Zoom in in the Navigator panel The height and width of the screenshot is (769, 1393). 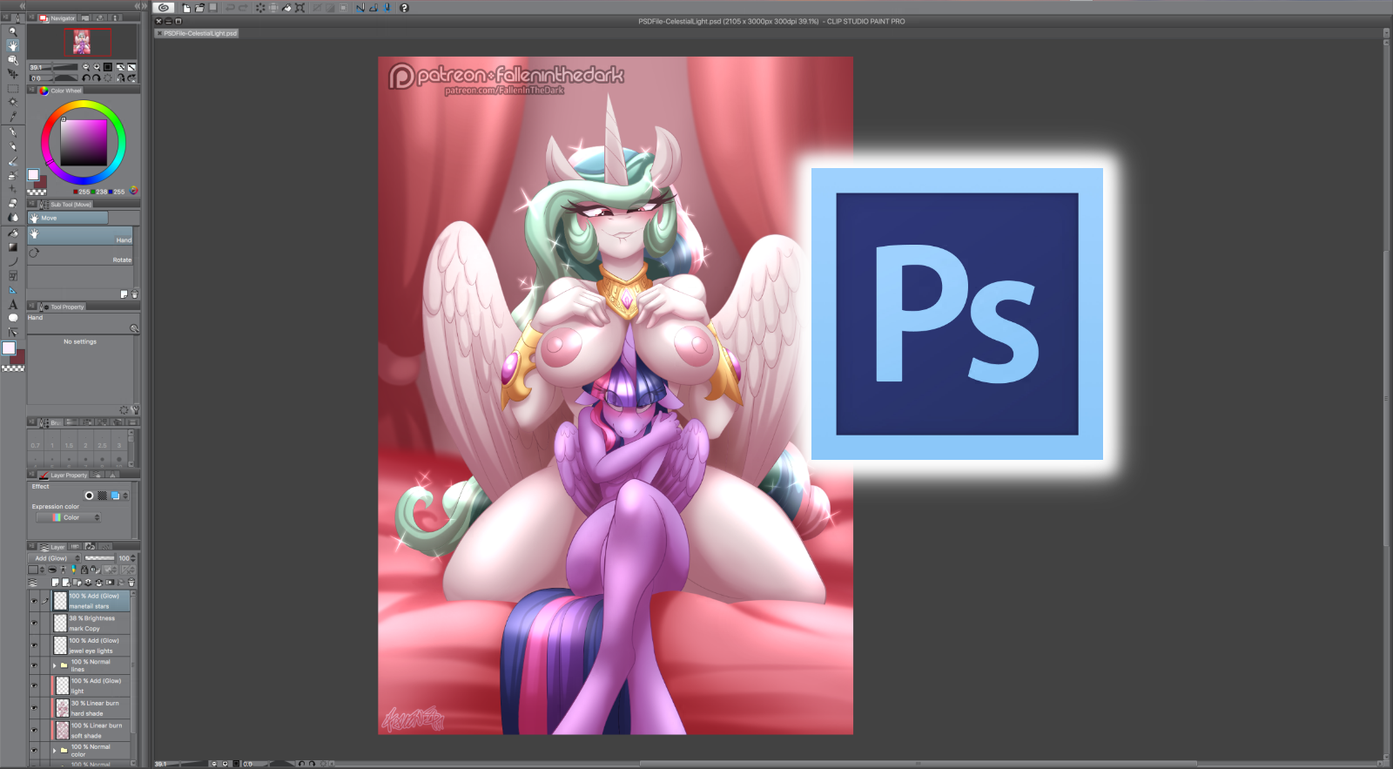click(x=97, y=67)
